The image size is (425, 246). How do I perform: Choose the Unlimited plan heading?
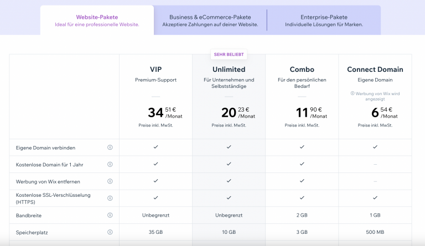click(229, 70)
